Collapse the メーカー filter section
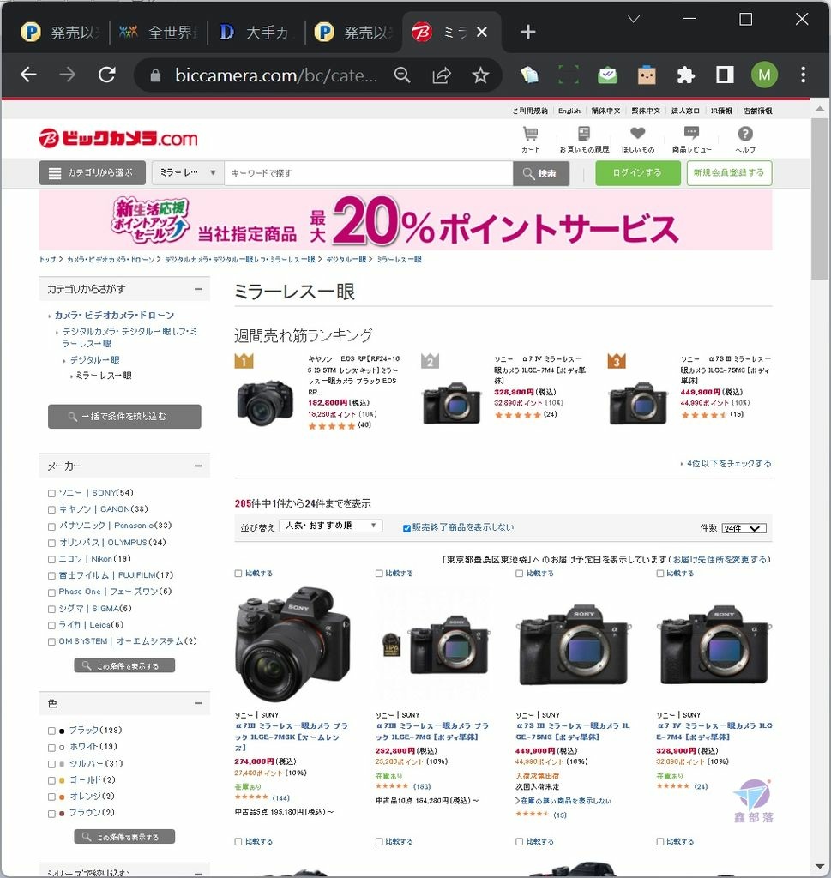Screen dimensions: 831x878 [x=198, y=466]
